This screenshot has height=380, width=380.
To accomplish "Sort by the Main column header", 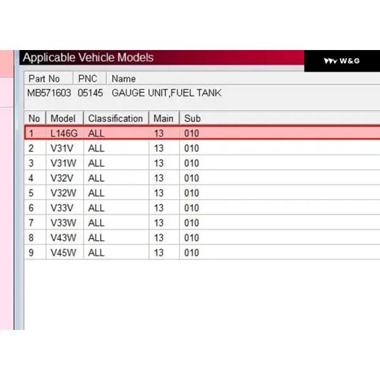I will [163, 118].
